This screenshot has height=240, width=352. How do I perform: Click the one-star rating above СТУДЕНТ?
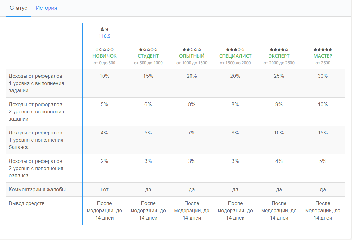click(x=148, y=49)
